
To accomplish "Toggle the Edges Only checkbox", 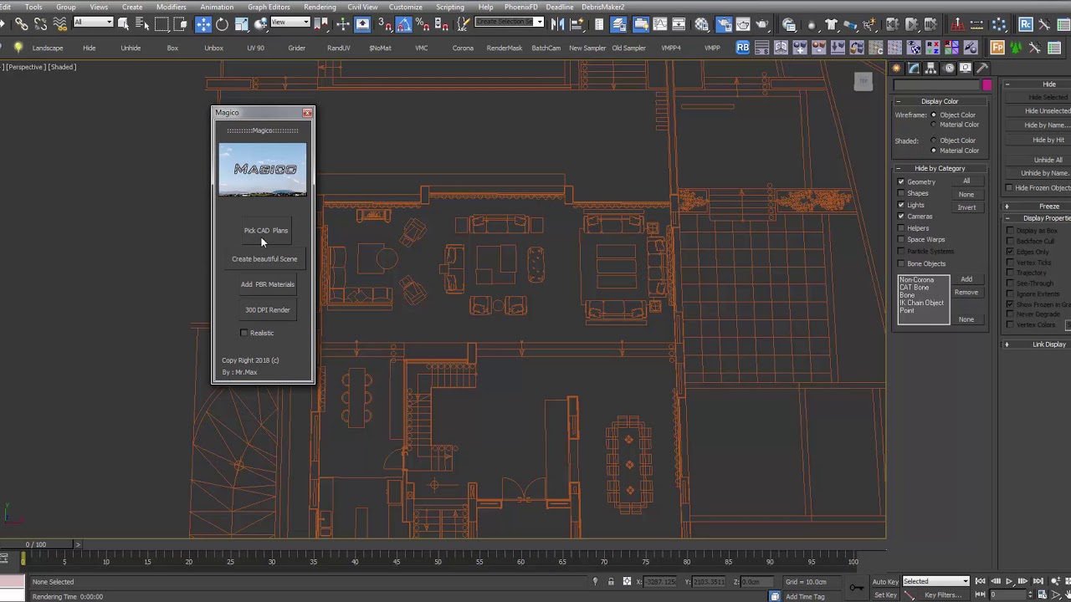I will tap(1010, 252).
